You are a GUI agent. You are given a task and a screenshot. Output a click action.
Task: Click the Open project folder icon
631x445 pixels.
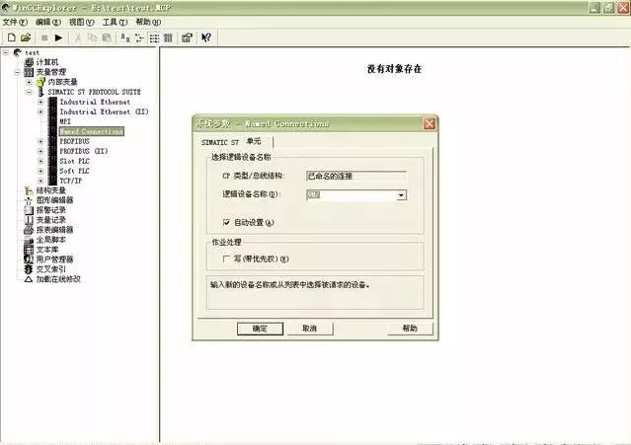tap(25, 37)
